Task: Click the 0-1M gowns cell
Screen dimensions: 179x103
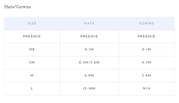Action: [147, 49]
